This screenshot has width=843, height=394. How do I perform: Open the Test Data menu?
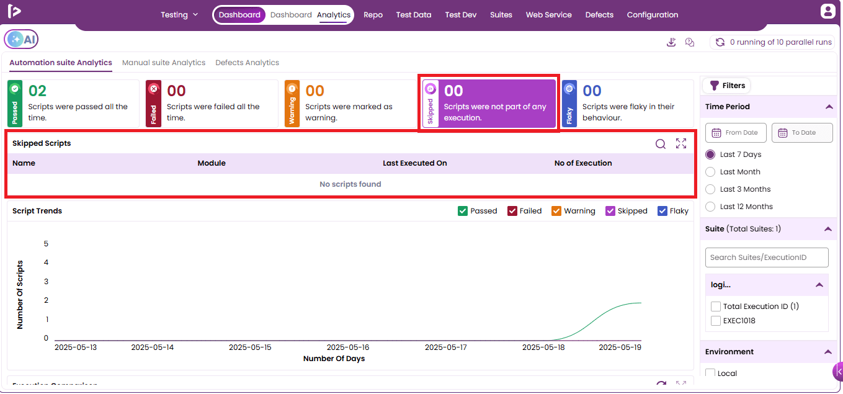(x=414, y=15)
